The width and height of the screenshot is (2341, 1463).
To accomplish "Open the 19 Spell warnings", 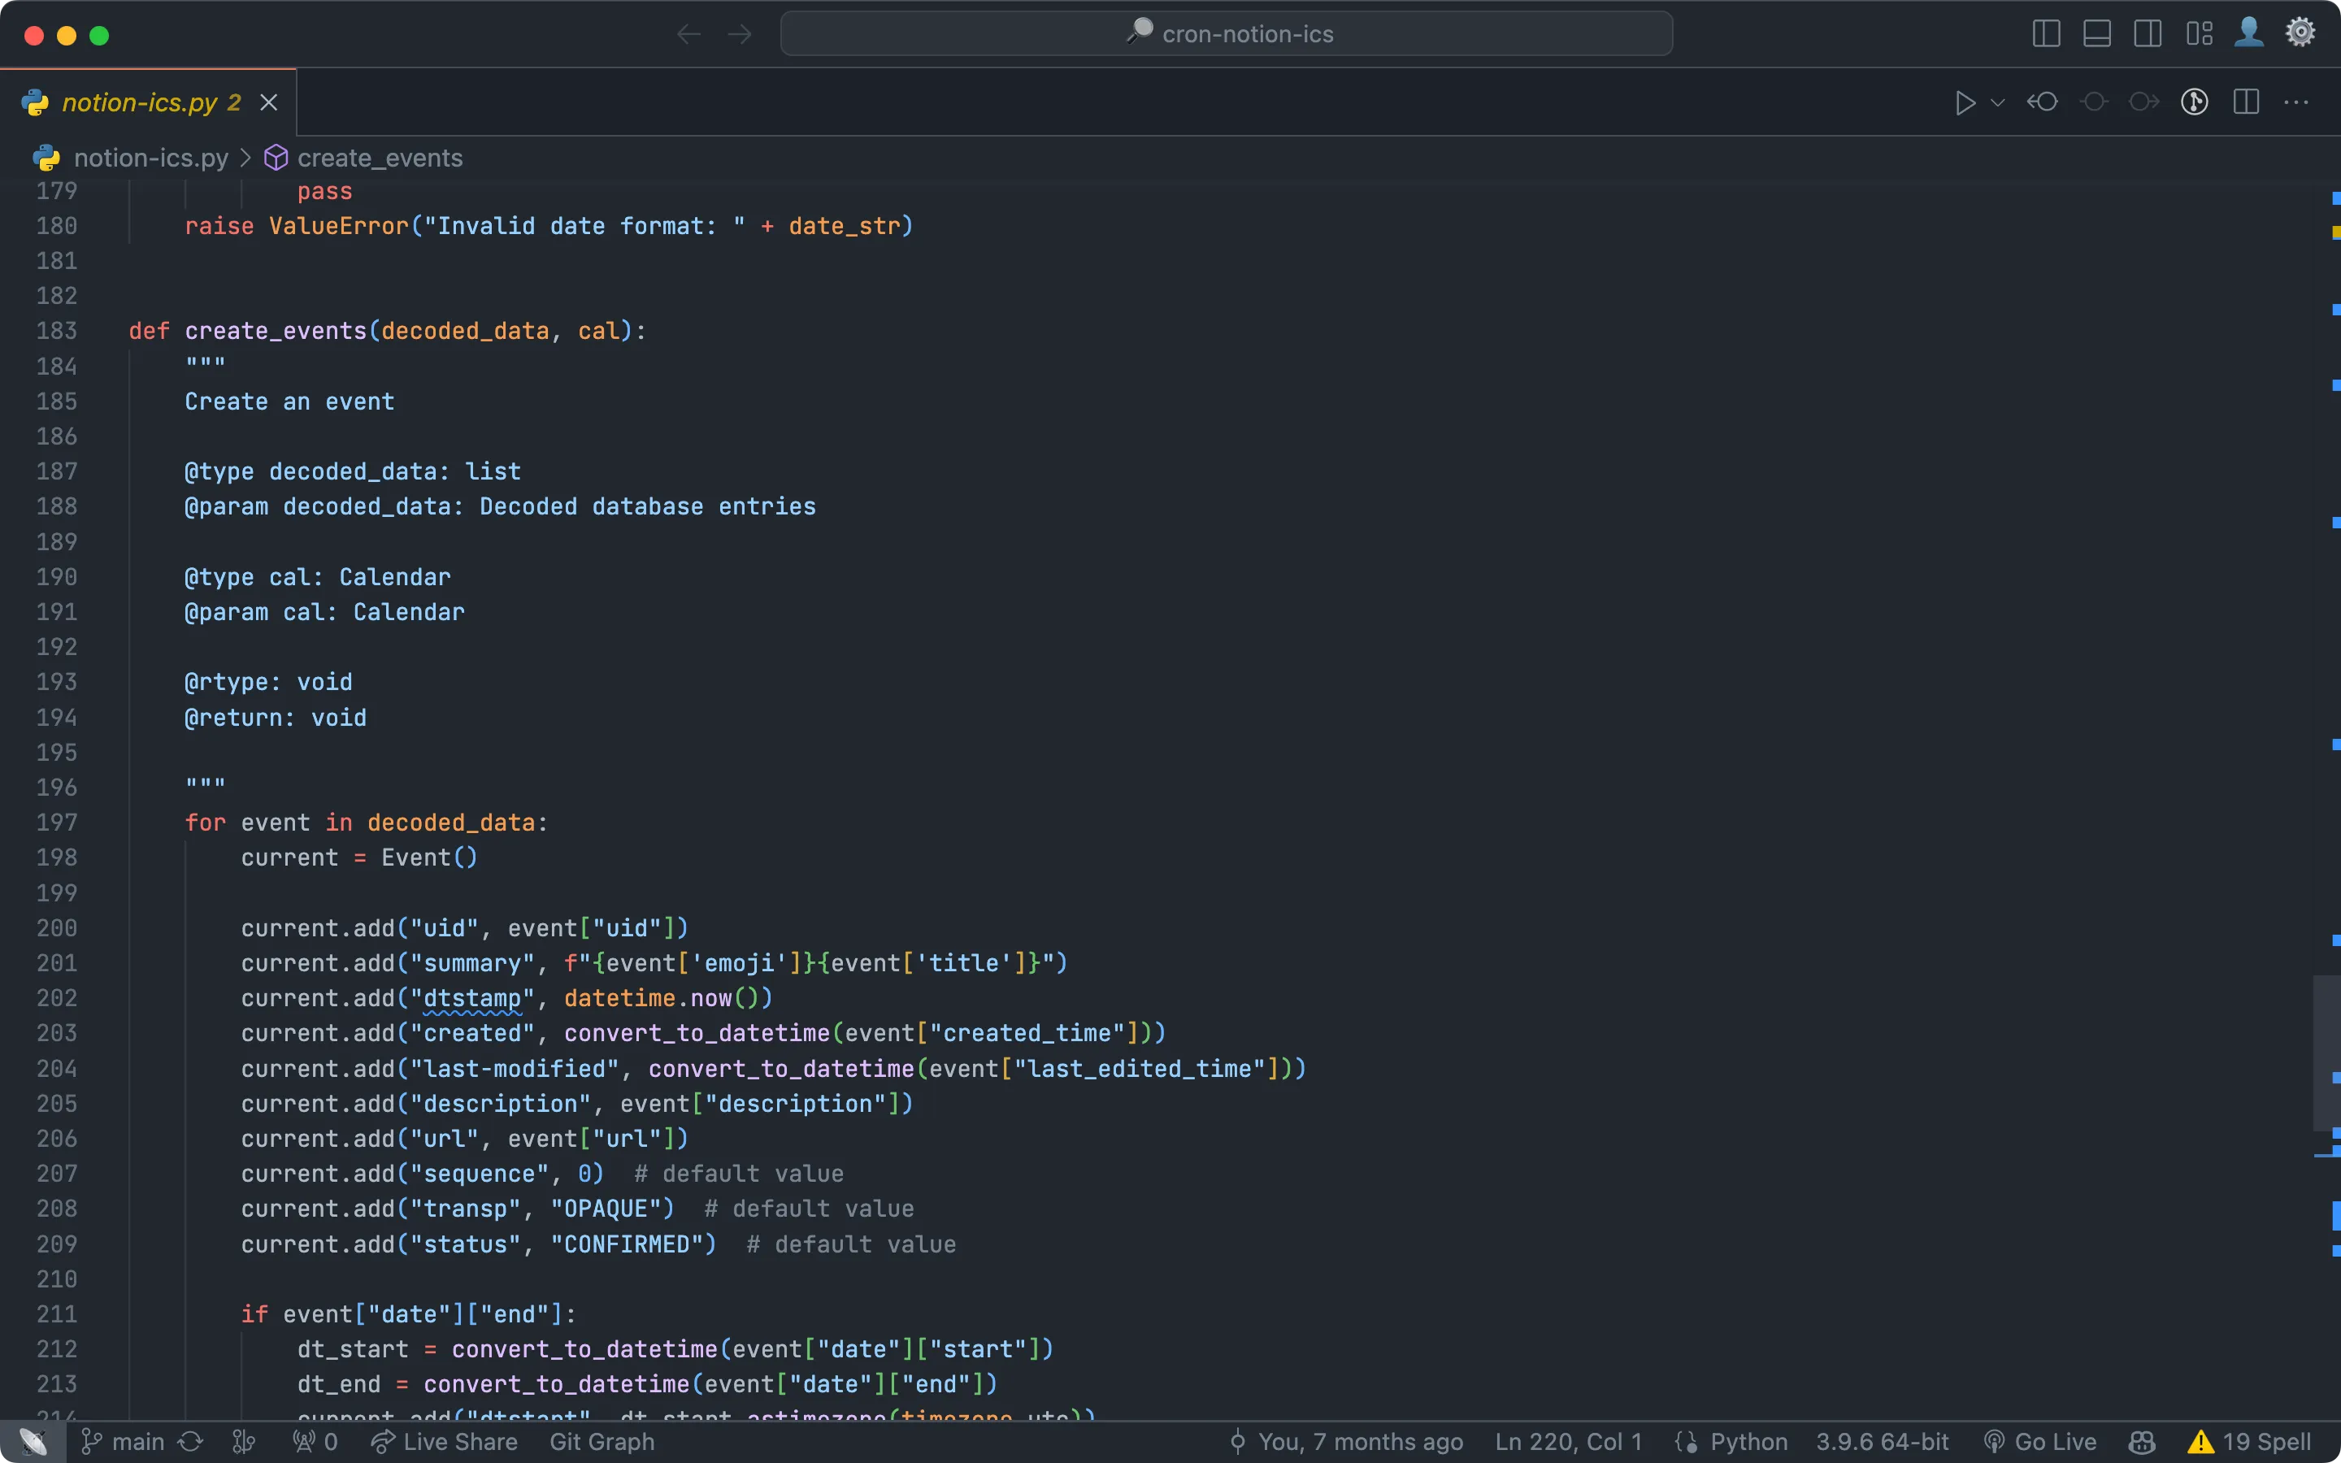I will [x=2249, y=1442].
